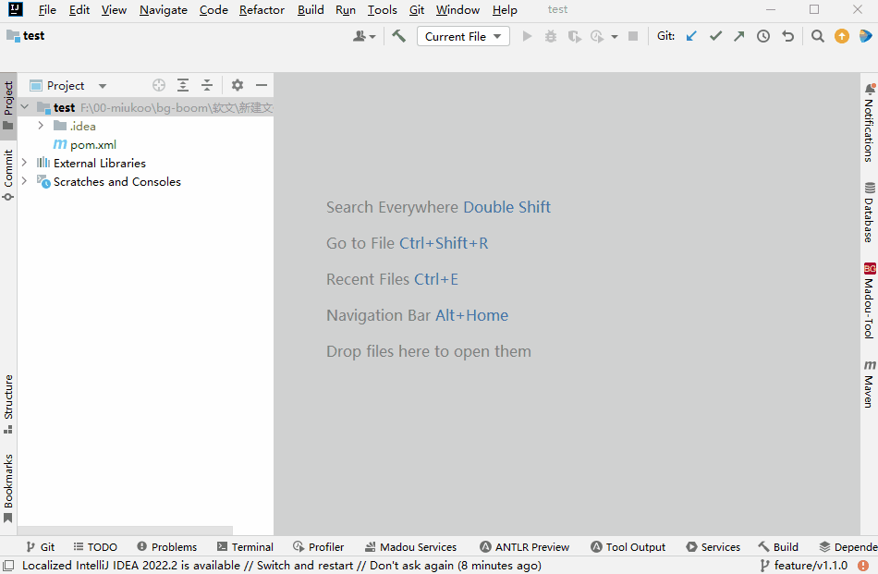Image resolution: width=878 pixels, height=574 pixels.
Task: Click the orange IDE update icon
Action: tap(842, 36)
